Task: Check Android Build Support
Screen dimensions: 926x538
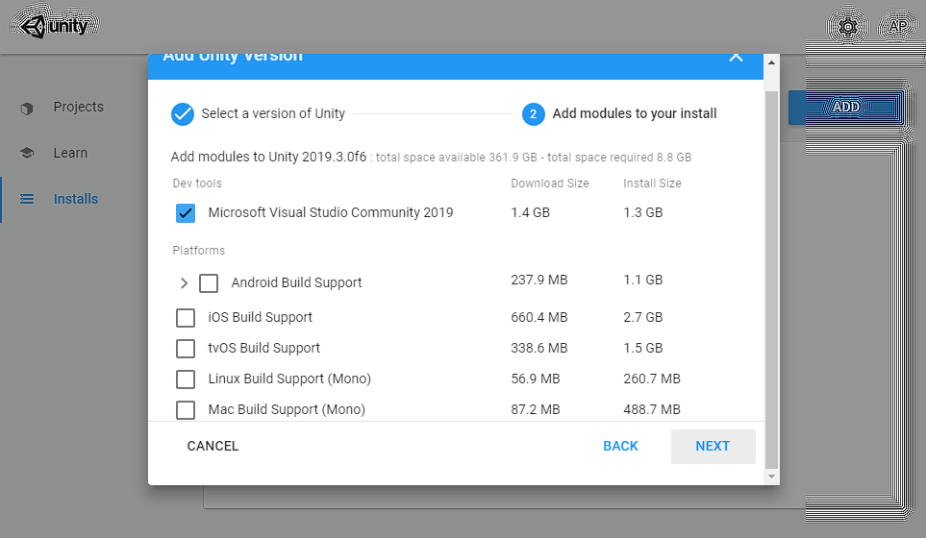Action: 209,283
